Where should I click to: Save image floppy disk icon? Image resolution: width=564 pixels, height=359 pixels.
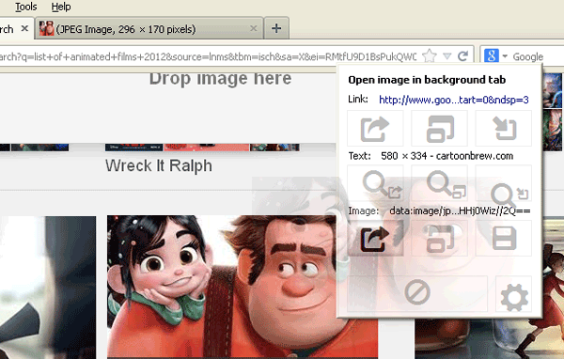[504, 238]
